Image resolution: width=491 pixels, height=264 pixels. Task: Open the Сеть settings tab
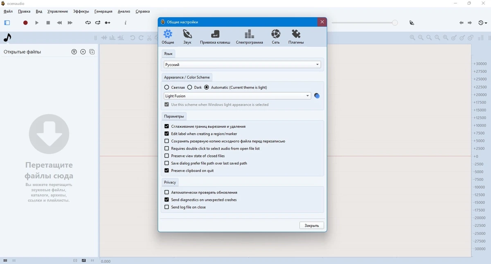[276, 37]
